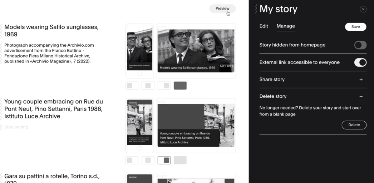Disable External link accessible to everyone

coord(360,62)
